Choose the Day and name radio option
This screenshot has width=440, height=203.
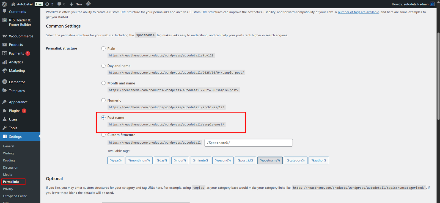point(103,66)
